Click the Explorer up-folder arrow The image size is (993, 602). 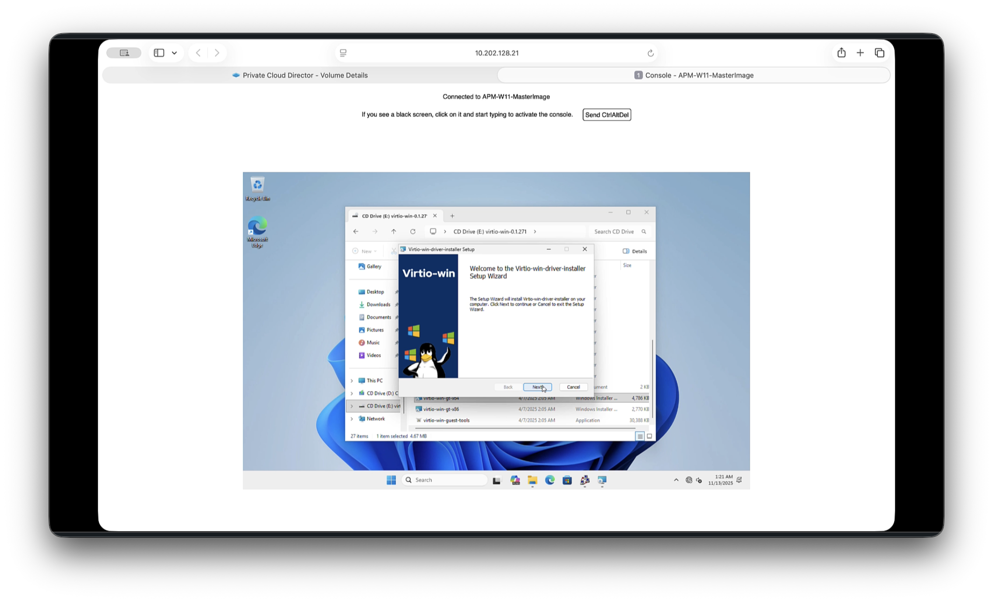tap(394, 231)
